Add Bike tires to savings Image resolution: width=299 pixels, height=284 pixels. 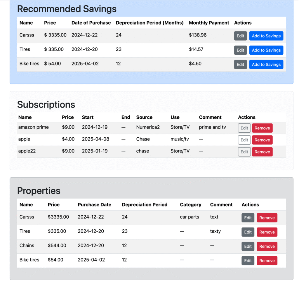[x=266, y=65]
